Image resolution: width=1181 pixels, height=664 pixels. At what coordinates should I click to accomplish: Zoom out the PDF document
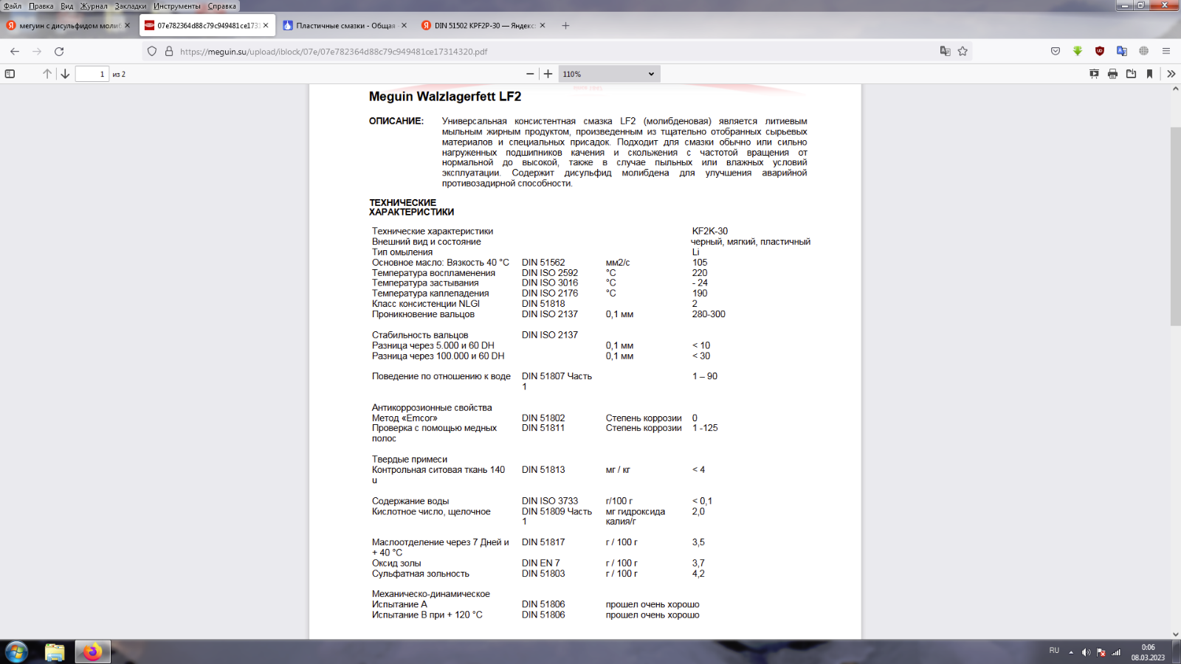[530, 74]
